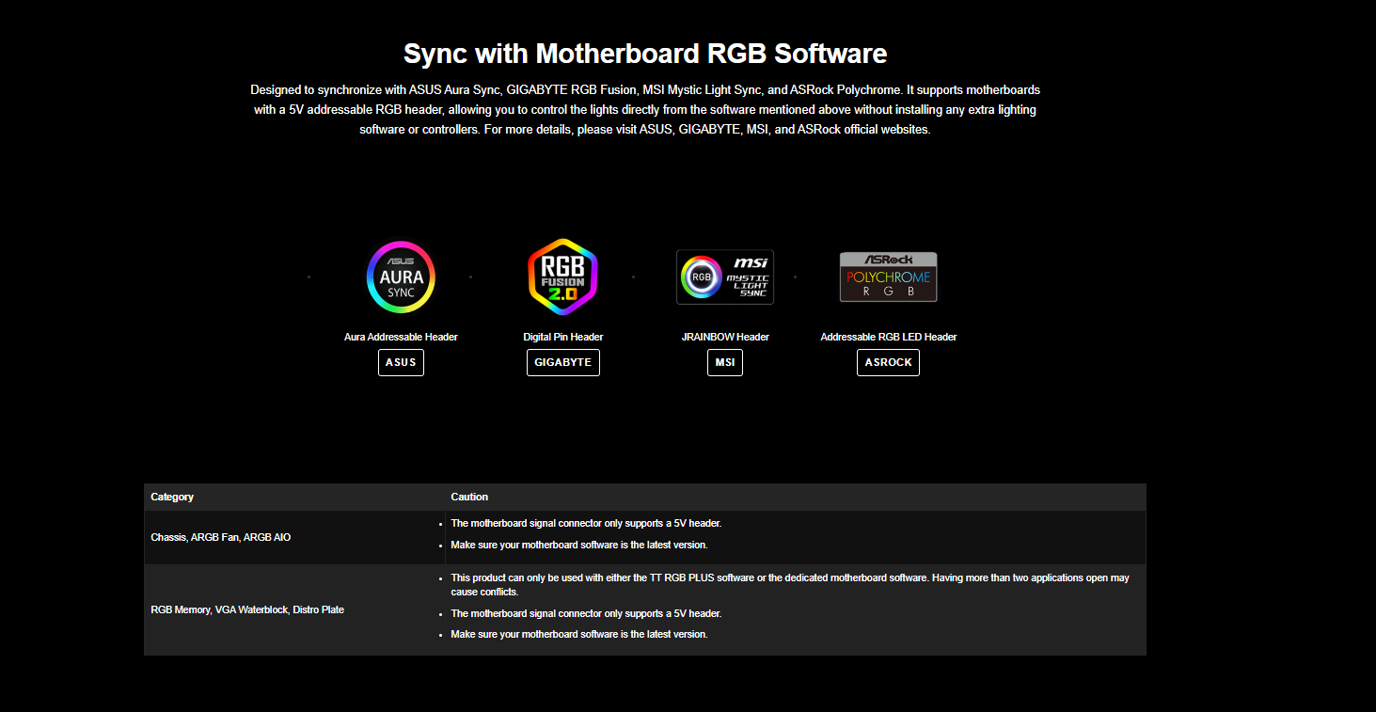This screenshot has width=1376, height=712.
Task: Select the Chassis, ARGB Fan, ARGB AIO cell
Action: pyautogui.click(x=220, y=537)
